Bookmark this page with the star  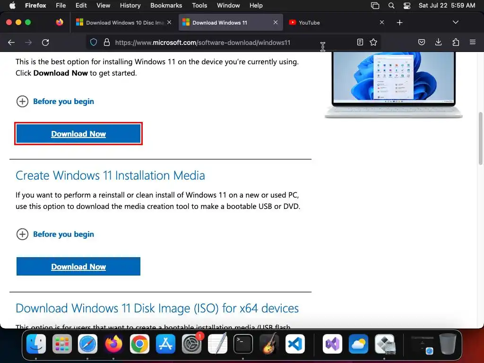click(373, 42)
